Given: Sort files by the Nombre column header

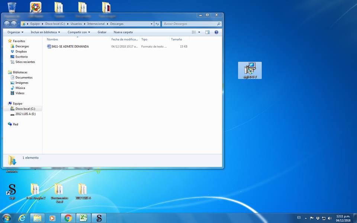Looking at the screenshot, I should tap(52, 39).
